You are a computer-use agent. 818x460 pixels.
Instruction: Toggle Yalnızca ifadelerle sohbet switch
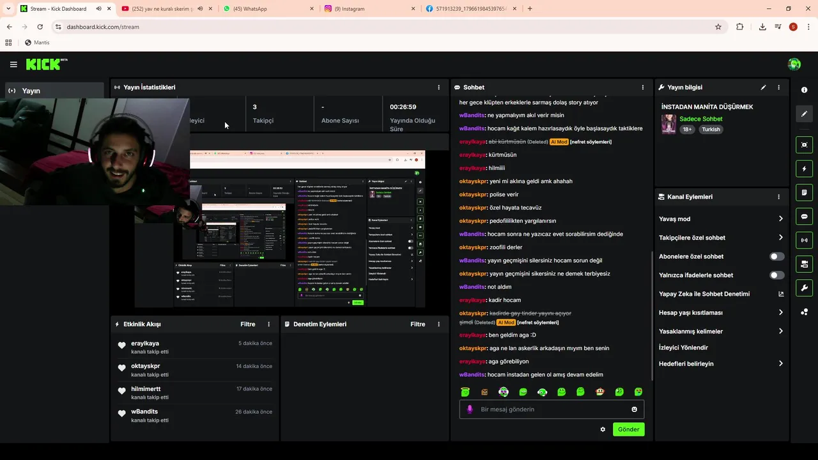777,275
